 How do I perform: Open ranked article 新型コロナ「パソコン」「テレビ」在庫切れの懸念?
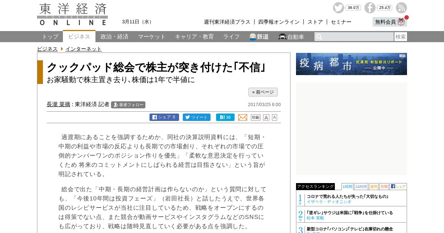[350, 229]
